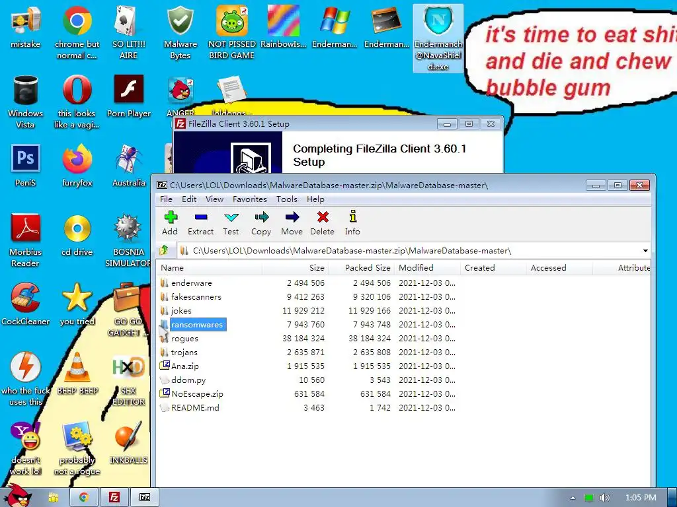The height and width of the screenshot is (507, 677).
Task: Click the 'Morbius Reader' Adobe icon
Action: [x=26, y=240]
